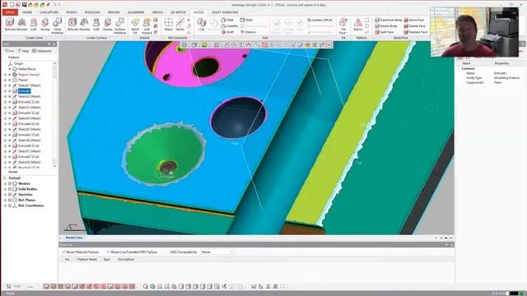
Task: Toggle visibility checkbox for Sketches
Action: pos(10,194)
